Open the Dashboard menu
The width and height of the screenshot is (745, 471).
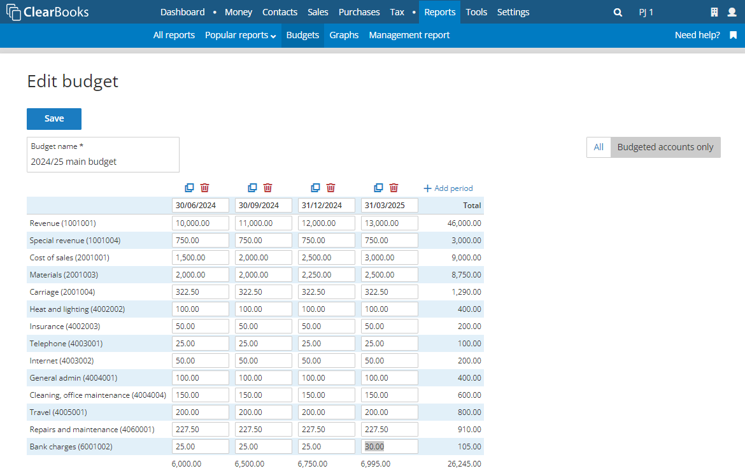tap(183, 12)
